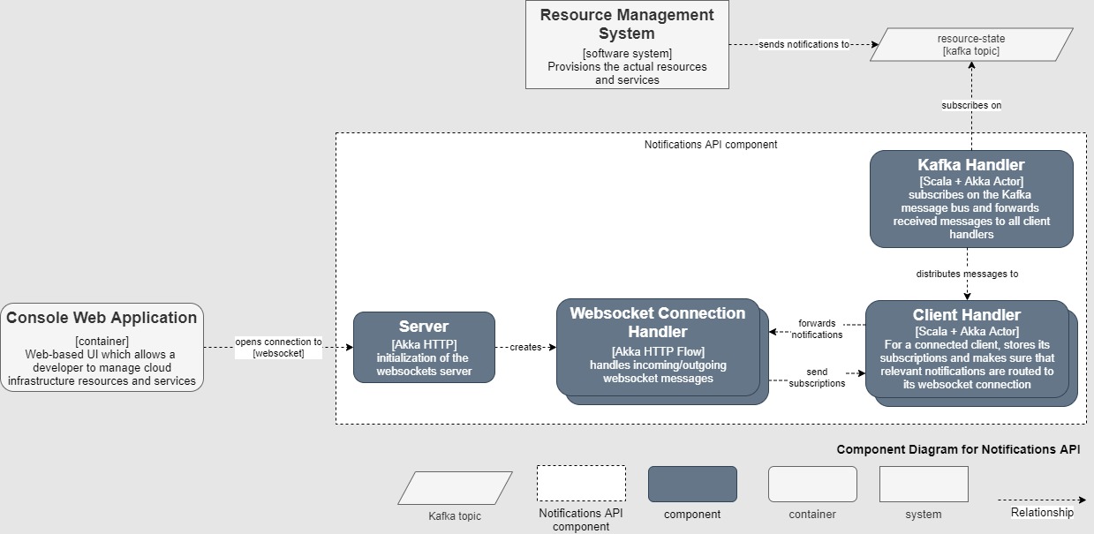Image resolution: width=1094 pixels, height=534 pixels.
Task: Click 'opens connection to [websocket]' label
Action: 278,347
